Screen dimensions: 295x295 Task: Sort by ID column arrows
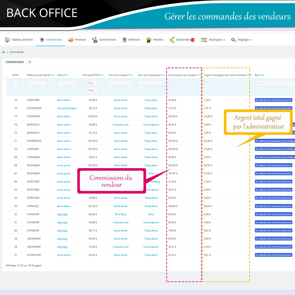(x=17, y=75)
